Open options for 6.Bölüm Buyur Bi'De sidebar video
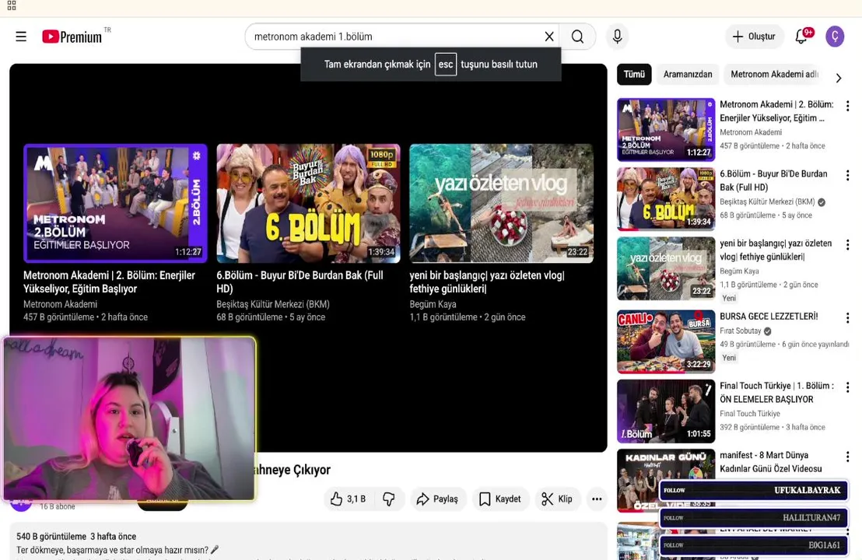The image size is (862, 560). (x=847, y=175)
